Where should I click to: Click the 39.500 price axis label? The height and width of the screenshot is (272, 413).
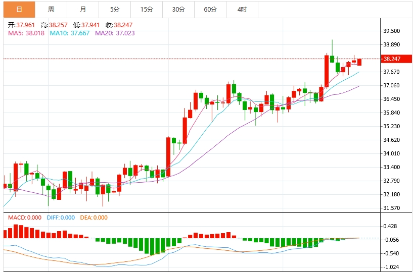click(x=392, y=31)
